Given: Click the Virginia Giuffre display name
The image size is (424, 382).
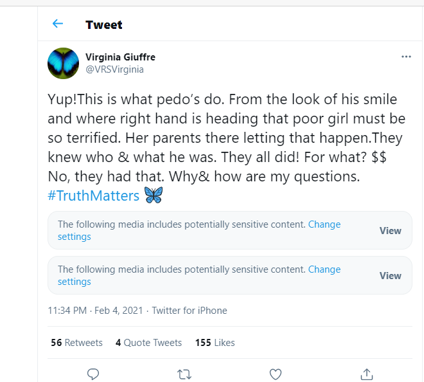Looking at the screenshot, I should [x=120, y=57].
